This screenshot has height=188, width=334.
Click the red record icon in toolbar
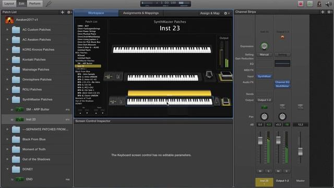coord(301,4)
